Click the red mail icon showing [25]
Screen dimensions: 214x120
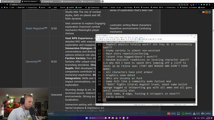[169, 113]
